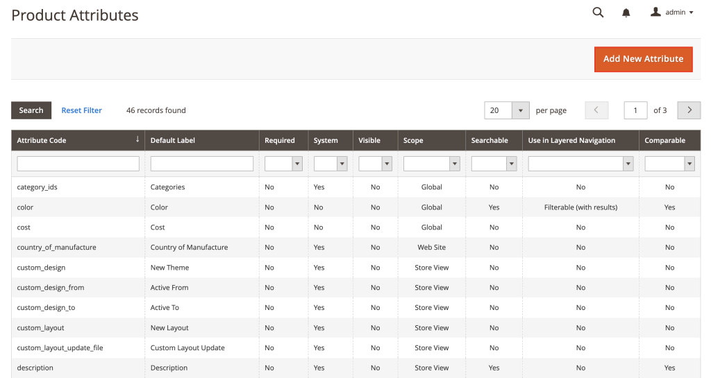Click the Add New Attribute button
The width and height of the screenshot is (711, 378).
643,59
